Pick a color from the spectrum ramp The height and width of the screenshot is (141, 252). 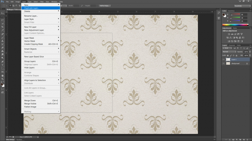point(235,25)
